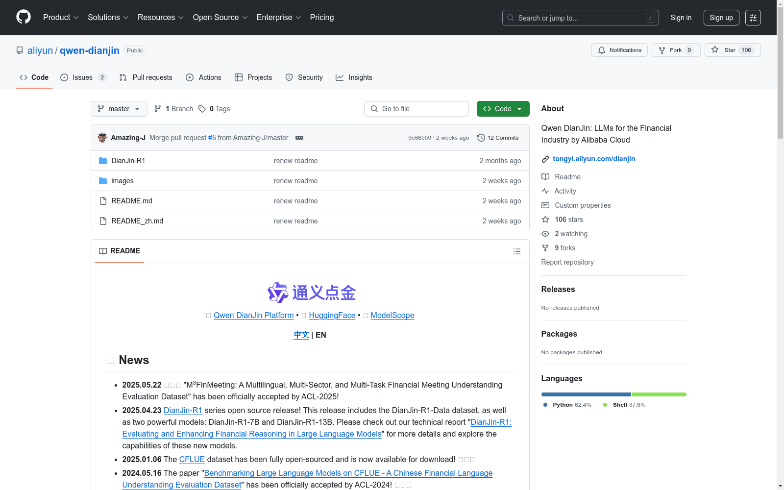784x490 pixels.
Task: Open the Qwen DianJin Platform link
Action: (x=254, y=316)
